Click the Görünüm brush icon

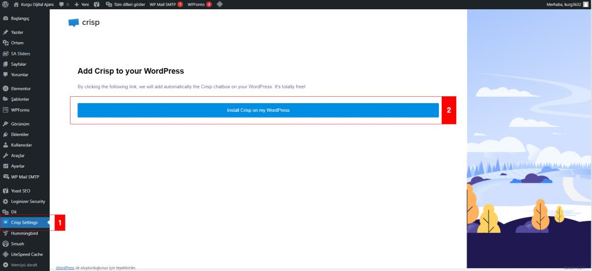[x=5, y=124]
